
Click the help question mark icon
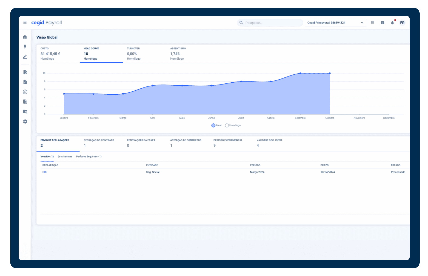[383, 23]
